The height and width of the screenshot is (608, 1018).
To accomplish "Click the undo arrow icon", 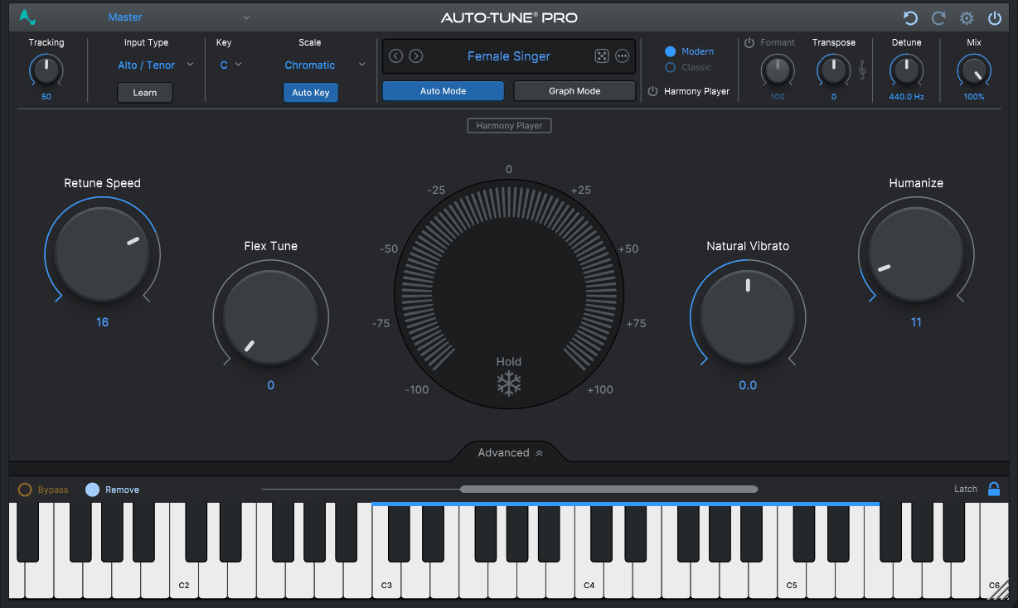I will [x=910, y=18].
